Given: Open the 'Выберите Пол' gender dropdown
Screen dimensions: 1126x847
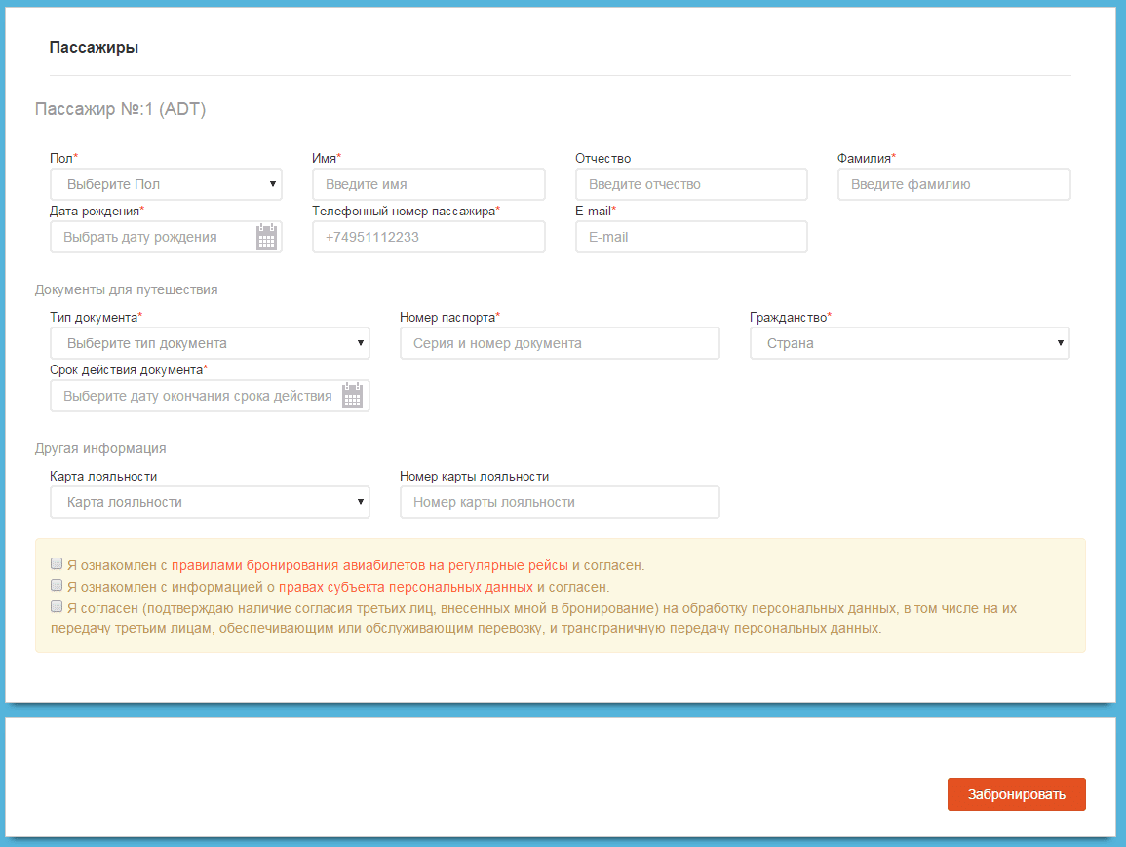Looking at the screenshot, I should [x=166, y=184].
